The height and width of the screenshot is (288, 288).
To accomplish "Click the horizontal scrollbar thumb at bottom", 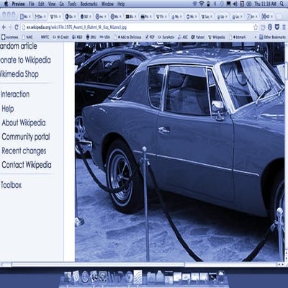I will click(98, 264).
